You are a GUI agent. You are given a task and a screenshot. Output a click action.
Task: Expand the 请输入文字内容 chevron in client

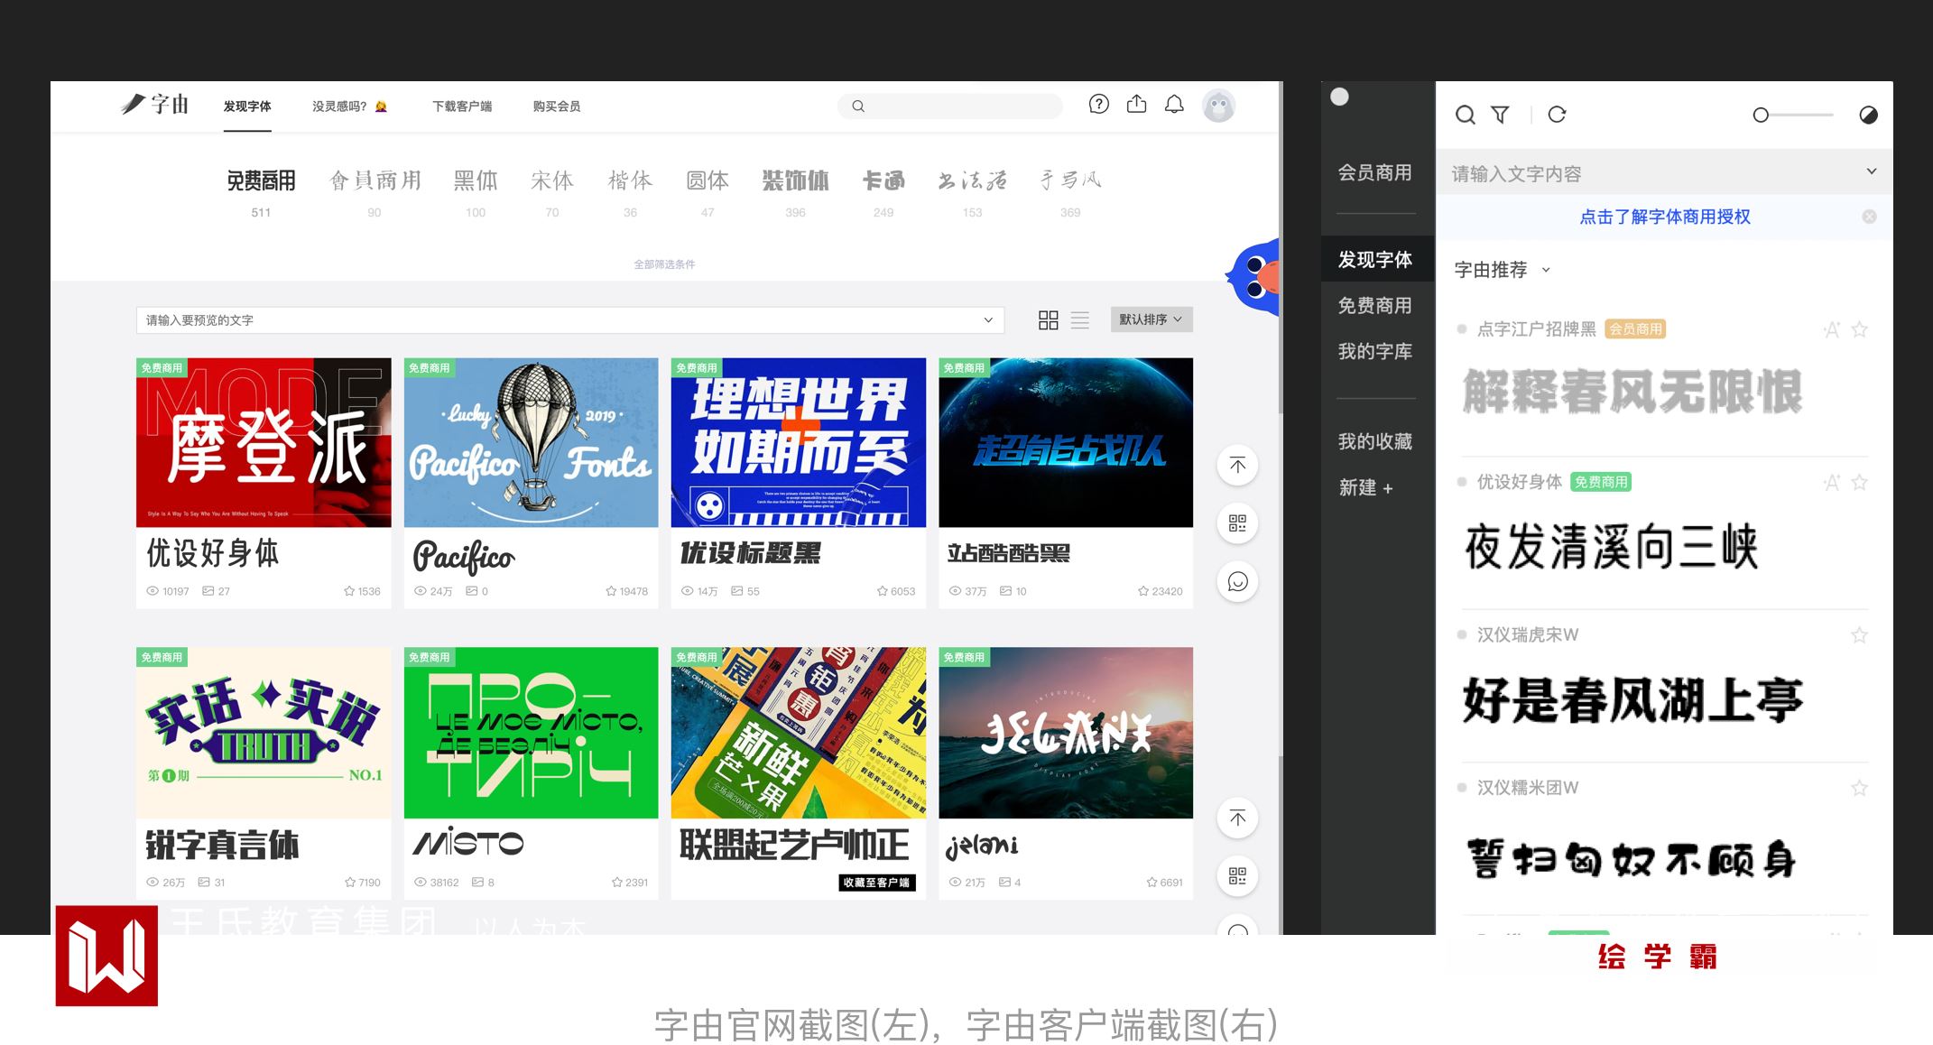pyautogui.click(x=1871, y=171)
